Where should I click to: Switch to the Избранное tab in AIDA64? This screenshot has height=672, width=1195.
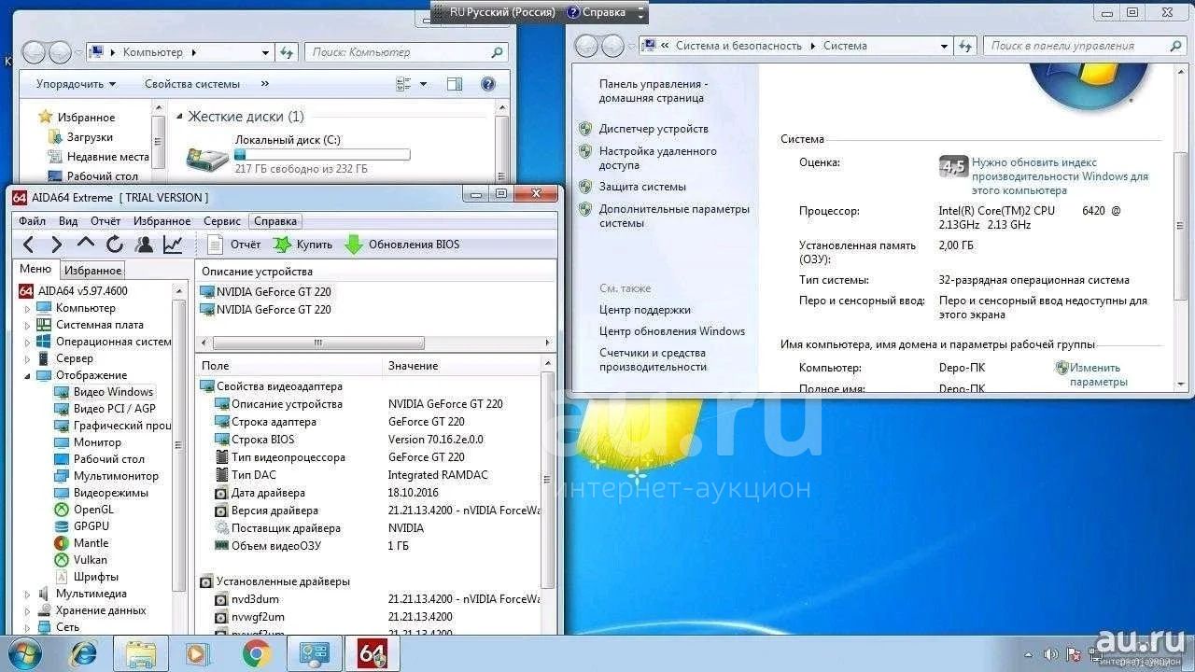point(92,270)
